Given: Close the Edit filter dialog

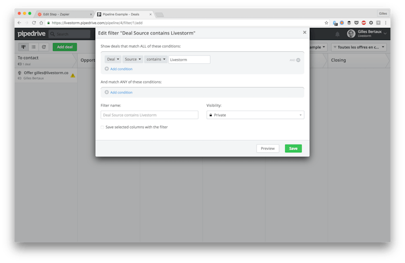Looking at the screenshot, I should 305,32.
